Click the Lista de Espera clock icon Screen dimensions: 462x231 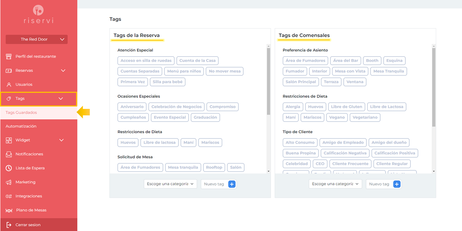(x=9, y=168)
